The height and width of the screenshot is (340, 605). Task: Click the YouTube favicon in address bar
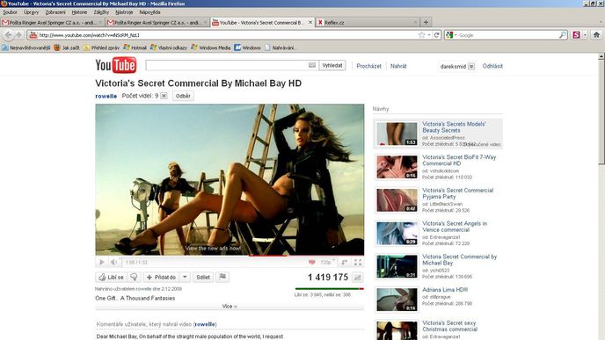(x=33, y=35)
